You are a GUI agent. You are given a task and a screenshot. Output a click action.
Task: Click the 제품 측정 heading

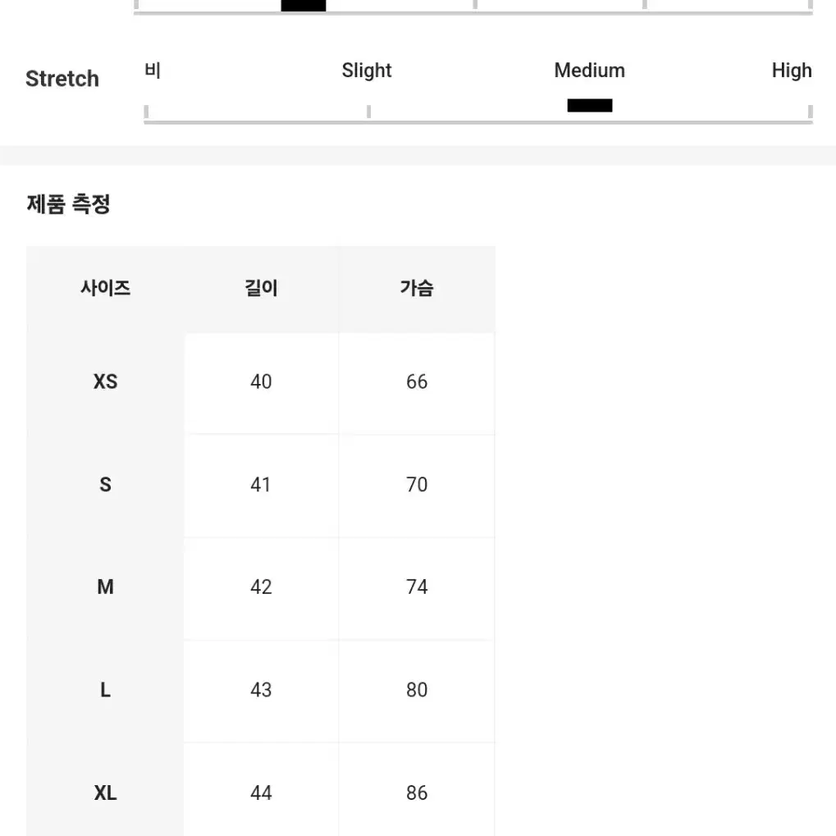pos(68,204)
